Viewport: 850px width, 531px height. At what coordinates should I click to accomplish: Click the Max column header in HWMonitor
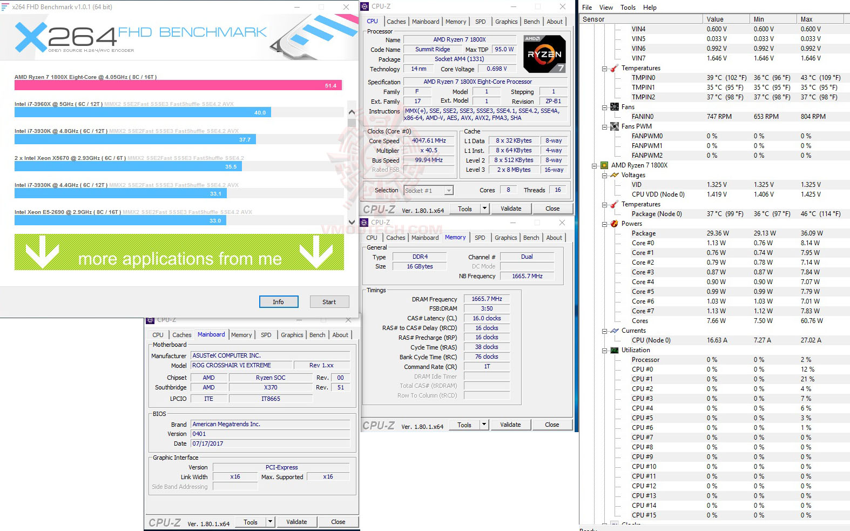click(820, 19)
